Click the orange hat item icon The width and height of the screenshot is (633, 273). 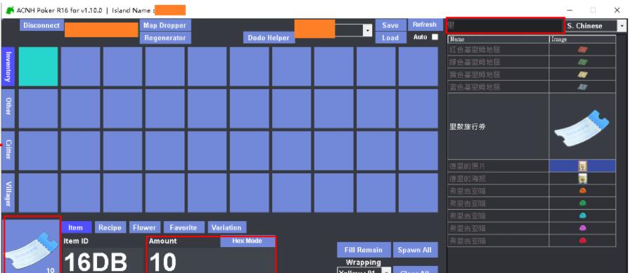click(x=582, y=191)
